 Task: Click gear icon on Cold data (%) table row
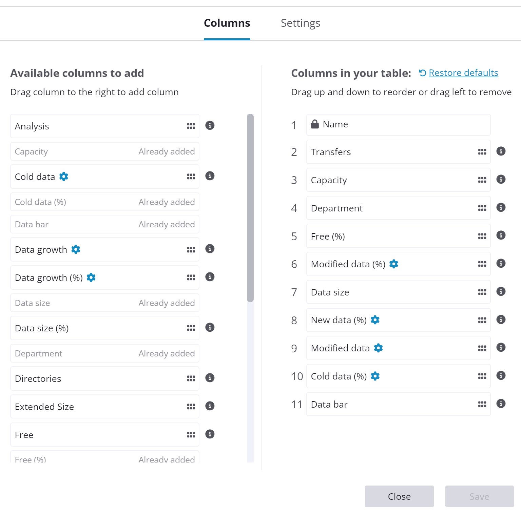375,376
